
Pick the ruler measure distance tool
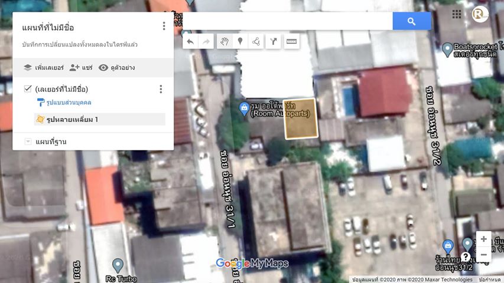[291, 41]
